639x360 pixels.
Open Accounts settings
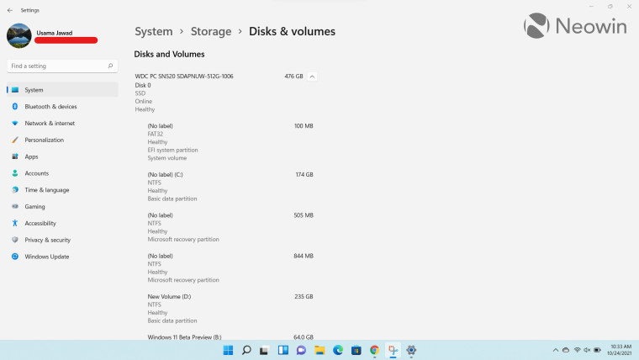(62, 173)
